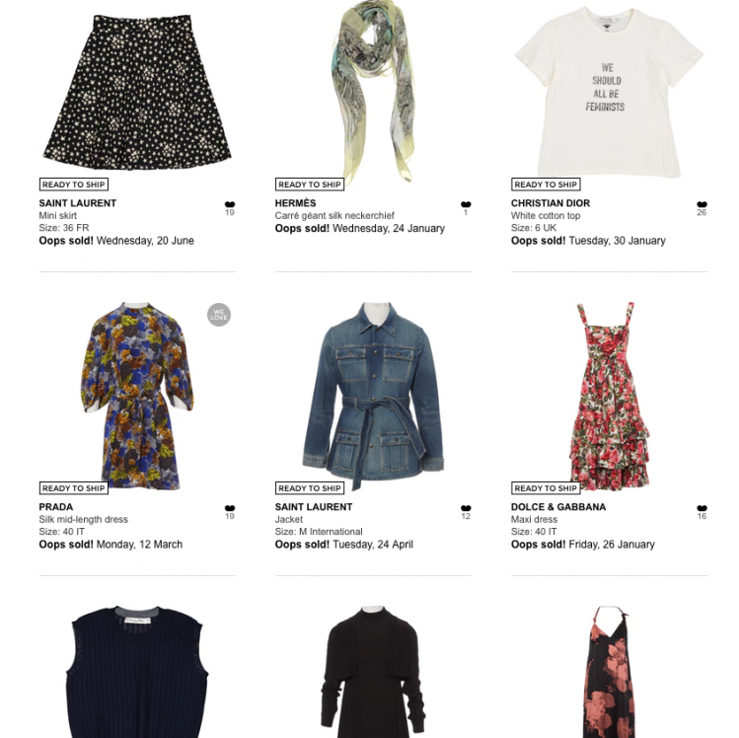The width and height of the screenshot is (739, 738).
Task: Click the We Love badge on Prada dress
Action: [219, 315]
